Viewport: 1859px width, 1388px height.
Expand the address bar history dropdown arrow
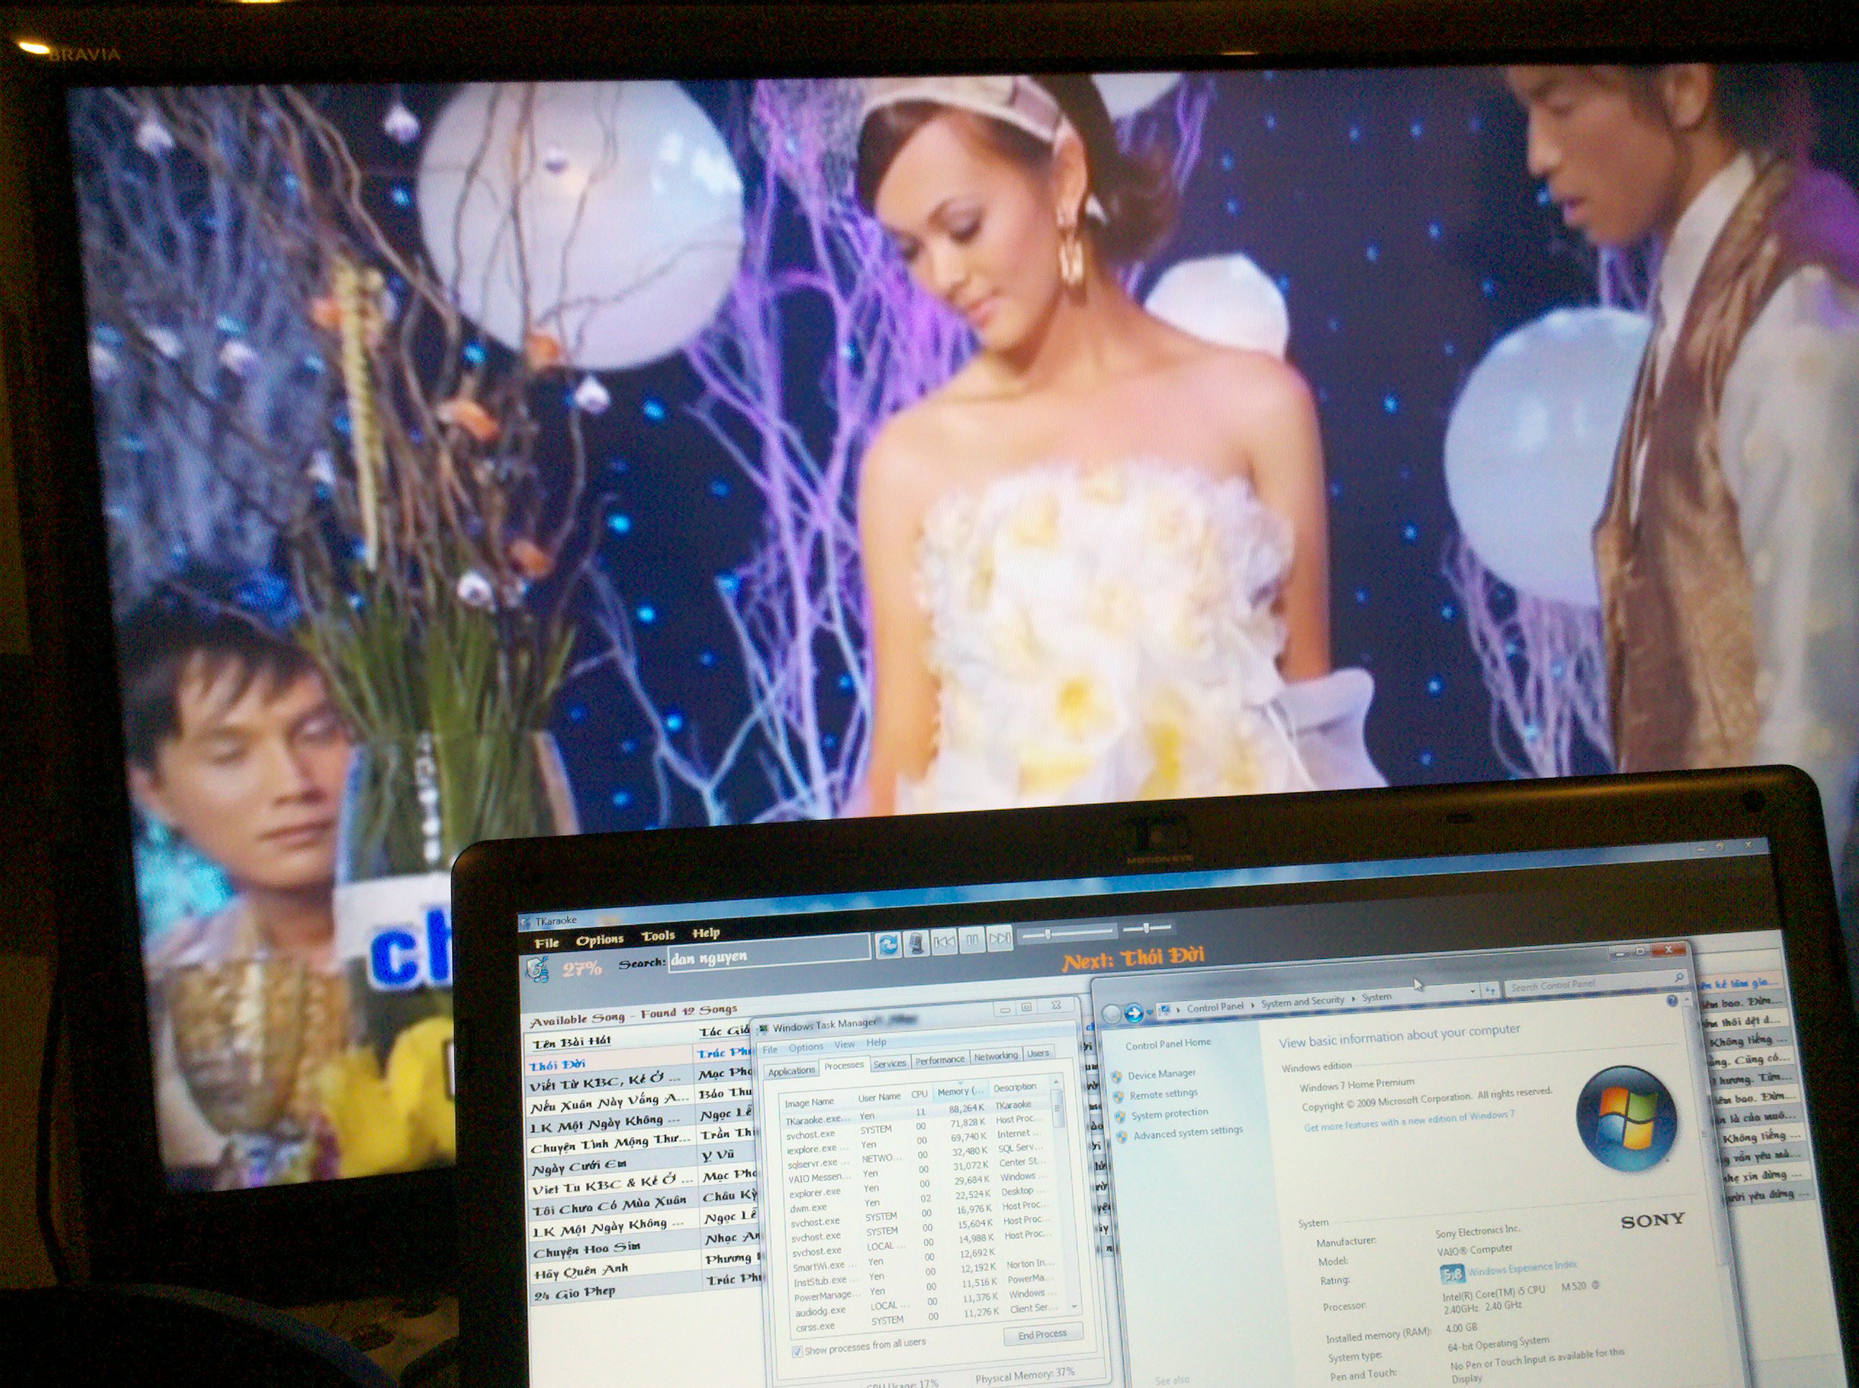click(1472, 992)
